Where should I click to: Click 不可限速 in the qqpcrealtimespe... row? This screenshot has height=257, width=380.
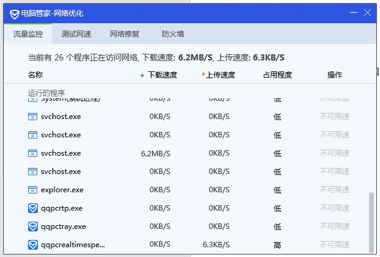[335, 245]
